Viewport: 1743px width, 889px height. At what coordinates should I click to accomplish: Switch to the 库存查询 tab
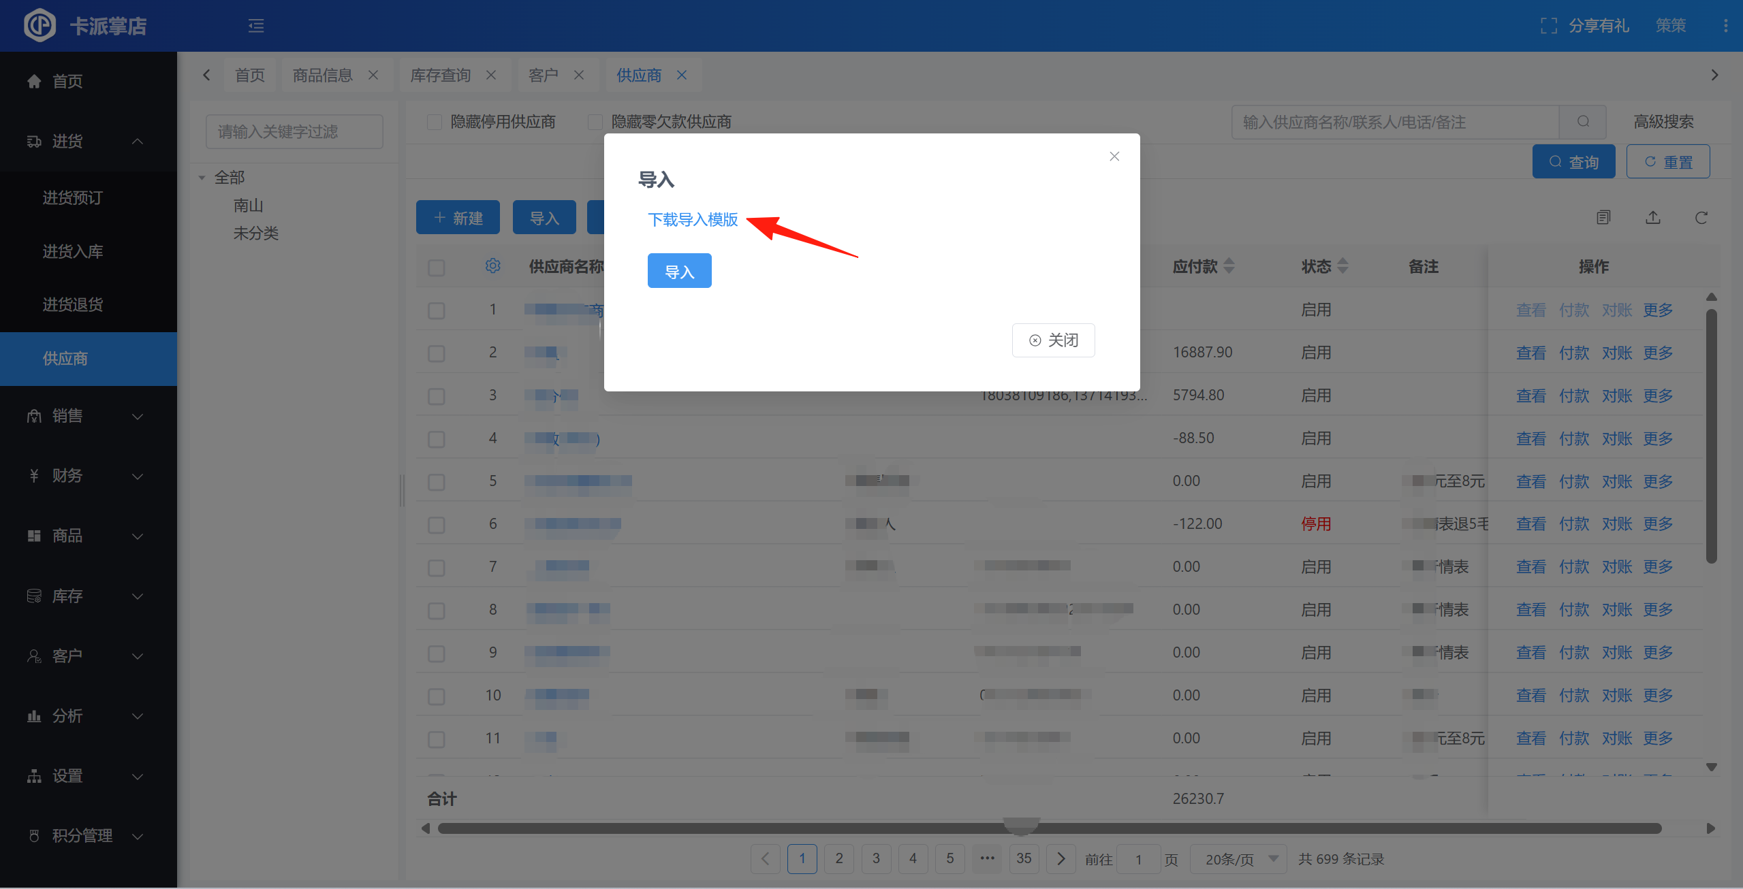[441, 75]
